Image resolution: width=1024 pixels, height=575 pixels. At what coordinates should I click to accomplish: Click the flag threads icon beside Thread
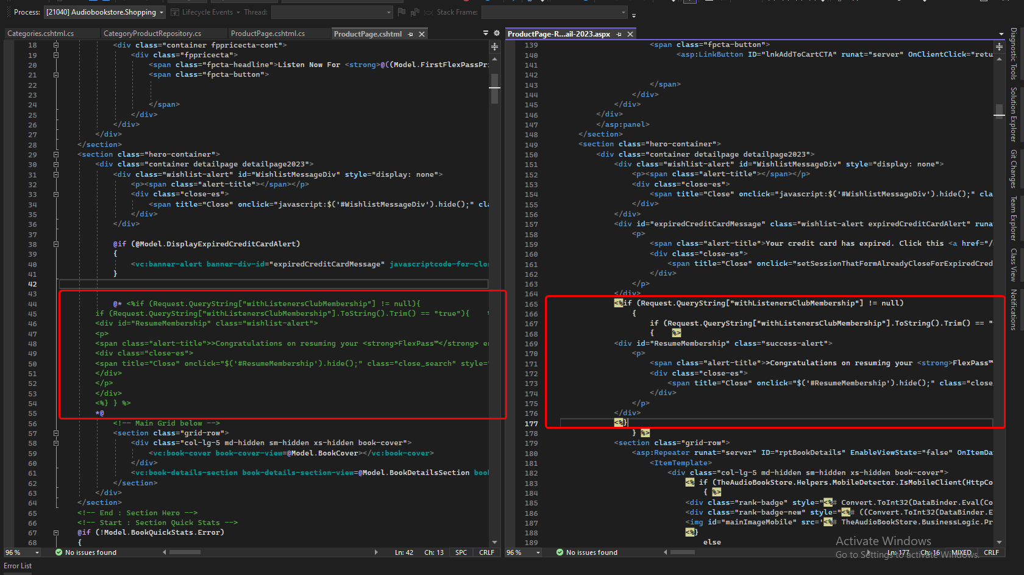click(x=401, y=12)
